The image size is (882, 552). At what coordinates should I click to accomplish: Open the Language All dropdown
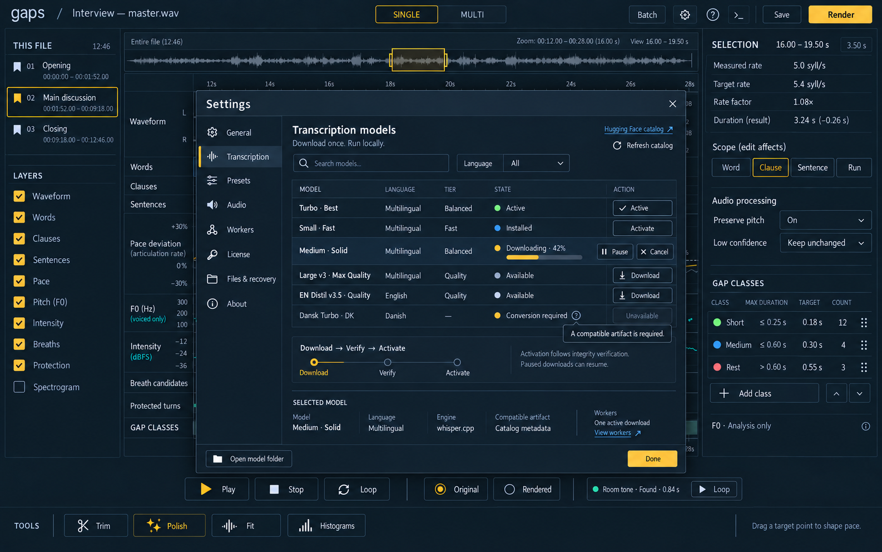(x=536, y=163)
